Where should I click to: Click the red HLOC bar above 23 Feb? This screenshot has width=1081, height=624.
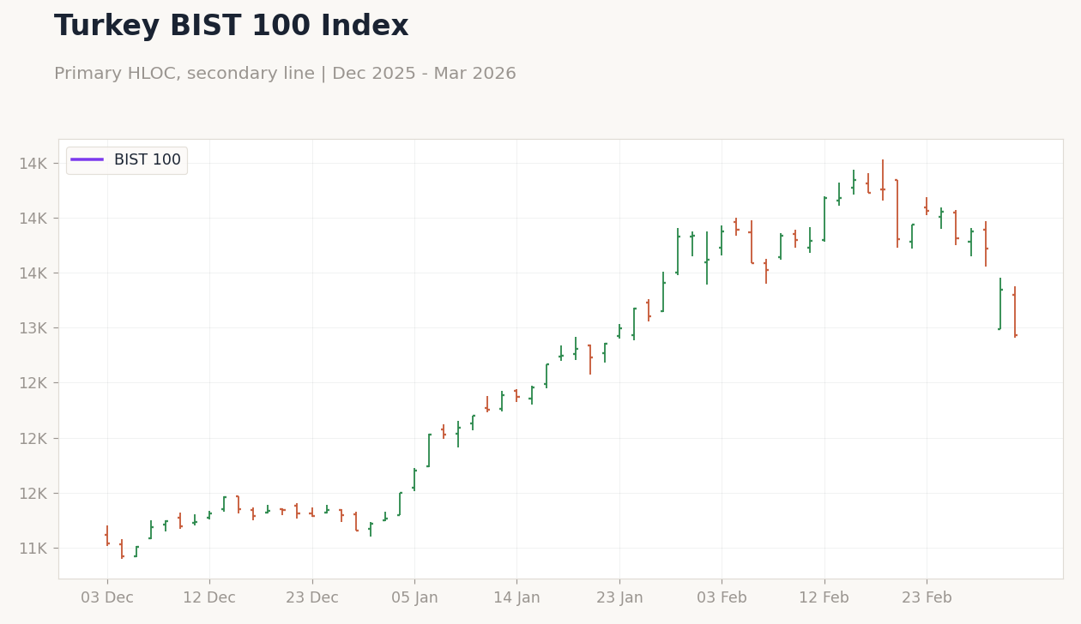pyautogui.click(x=927, y=206)
